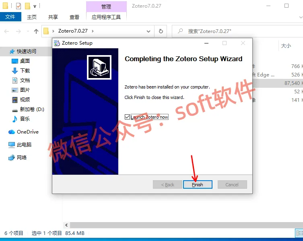
Task: Refresh the Zotero7.0.27 folder view
Action: pos(161,31)
